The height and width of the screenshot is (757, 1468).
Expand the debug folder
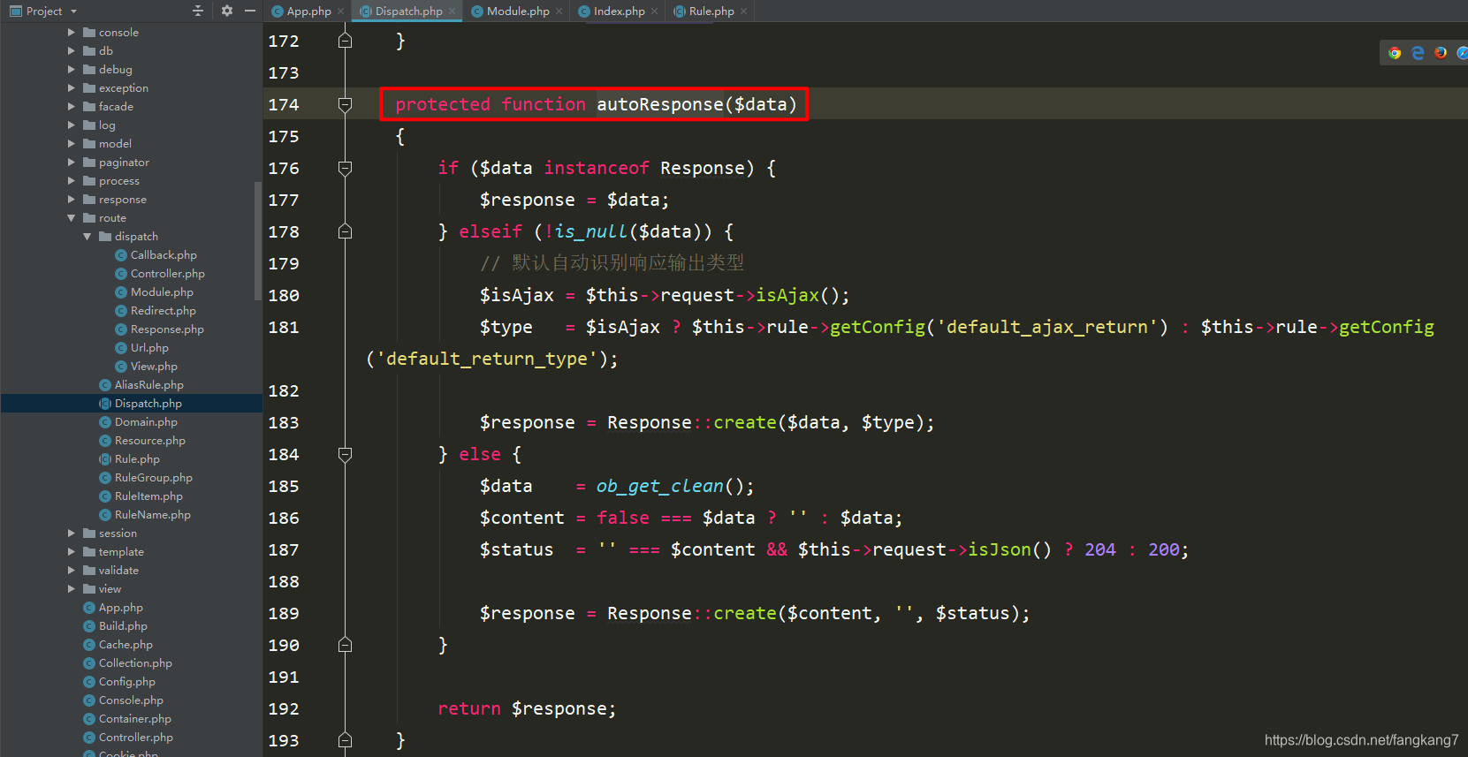click(x=72, y=69)
